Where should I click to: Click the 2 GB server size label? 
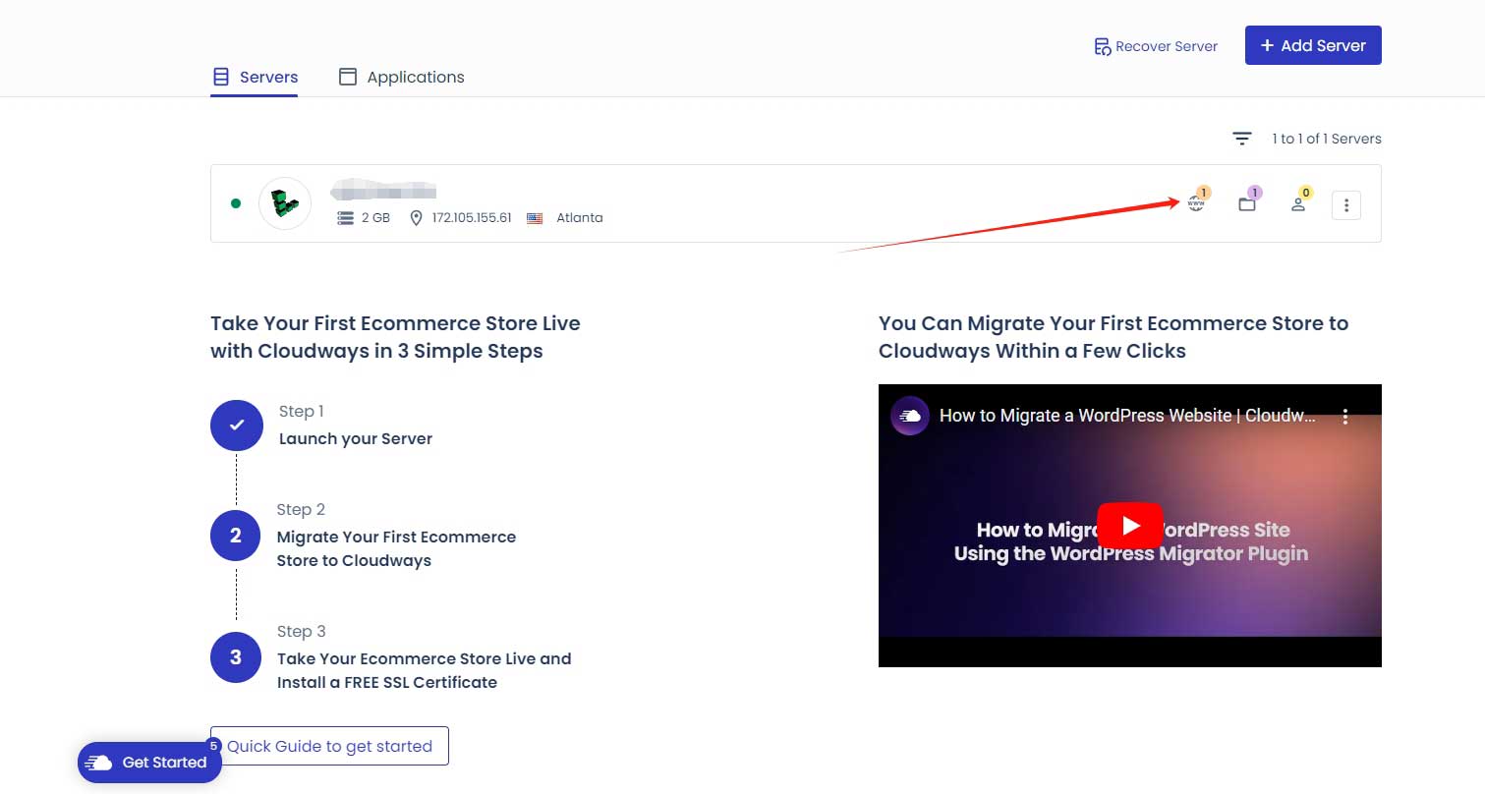click(375, 218)
